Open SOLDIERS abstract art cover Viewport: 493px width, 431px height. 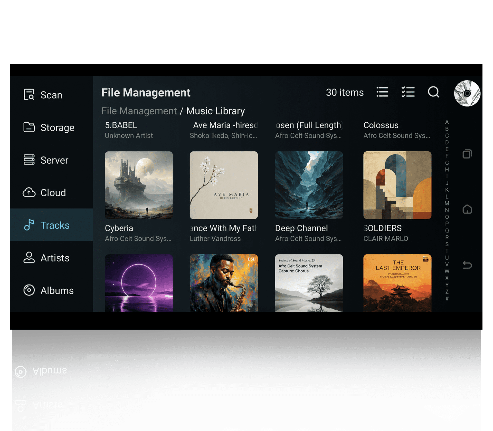click(397, 185)
